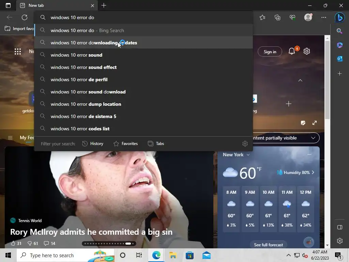Open the muted volume tray icon
This screenshot has height=262, width=349.
[x=305, y=255]
